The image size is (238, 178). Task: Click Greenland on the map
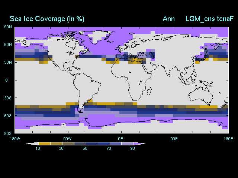click(x=99, y=36)
